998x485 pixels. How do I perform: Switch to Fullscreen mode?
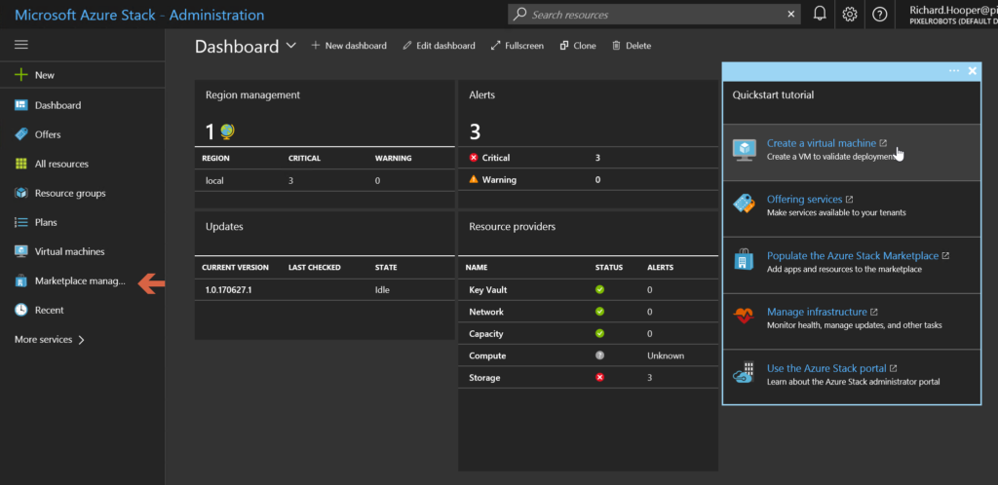pyautogui.click(x=517, y=46)
